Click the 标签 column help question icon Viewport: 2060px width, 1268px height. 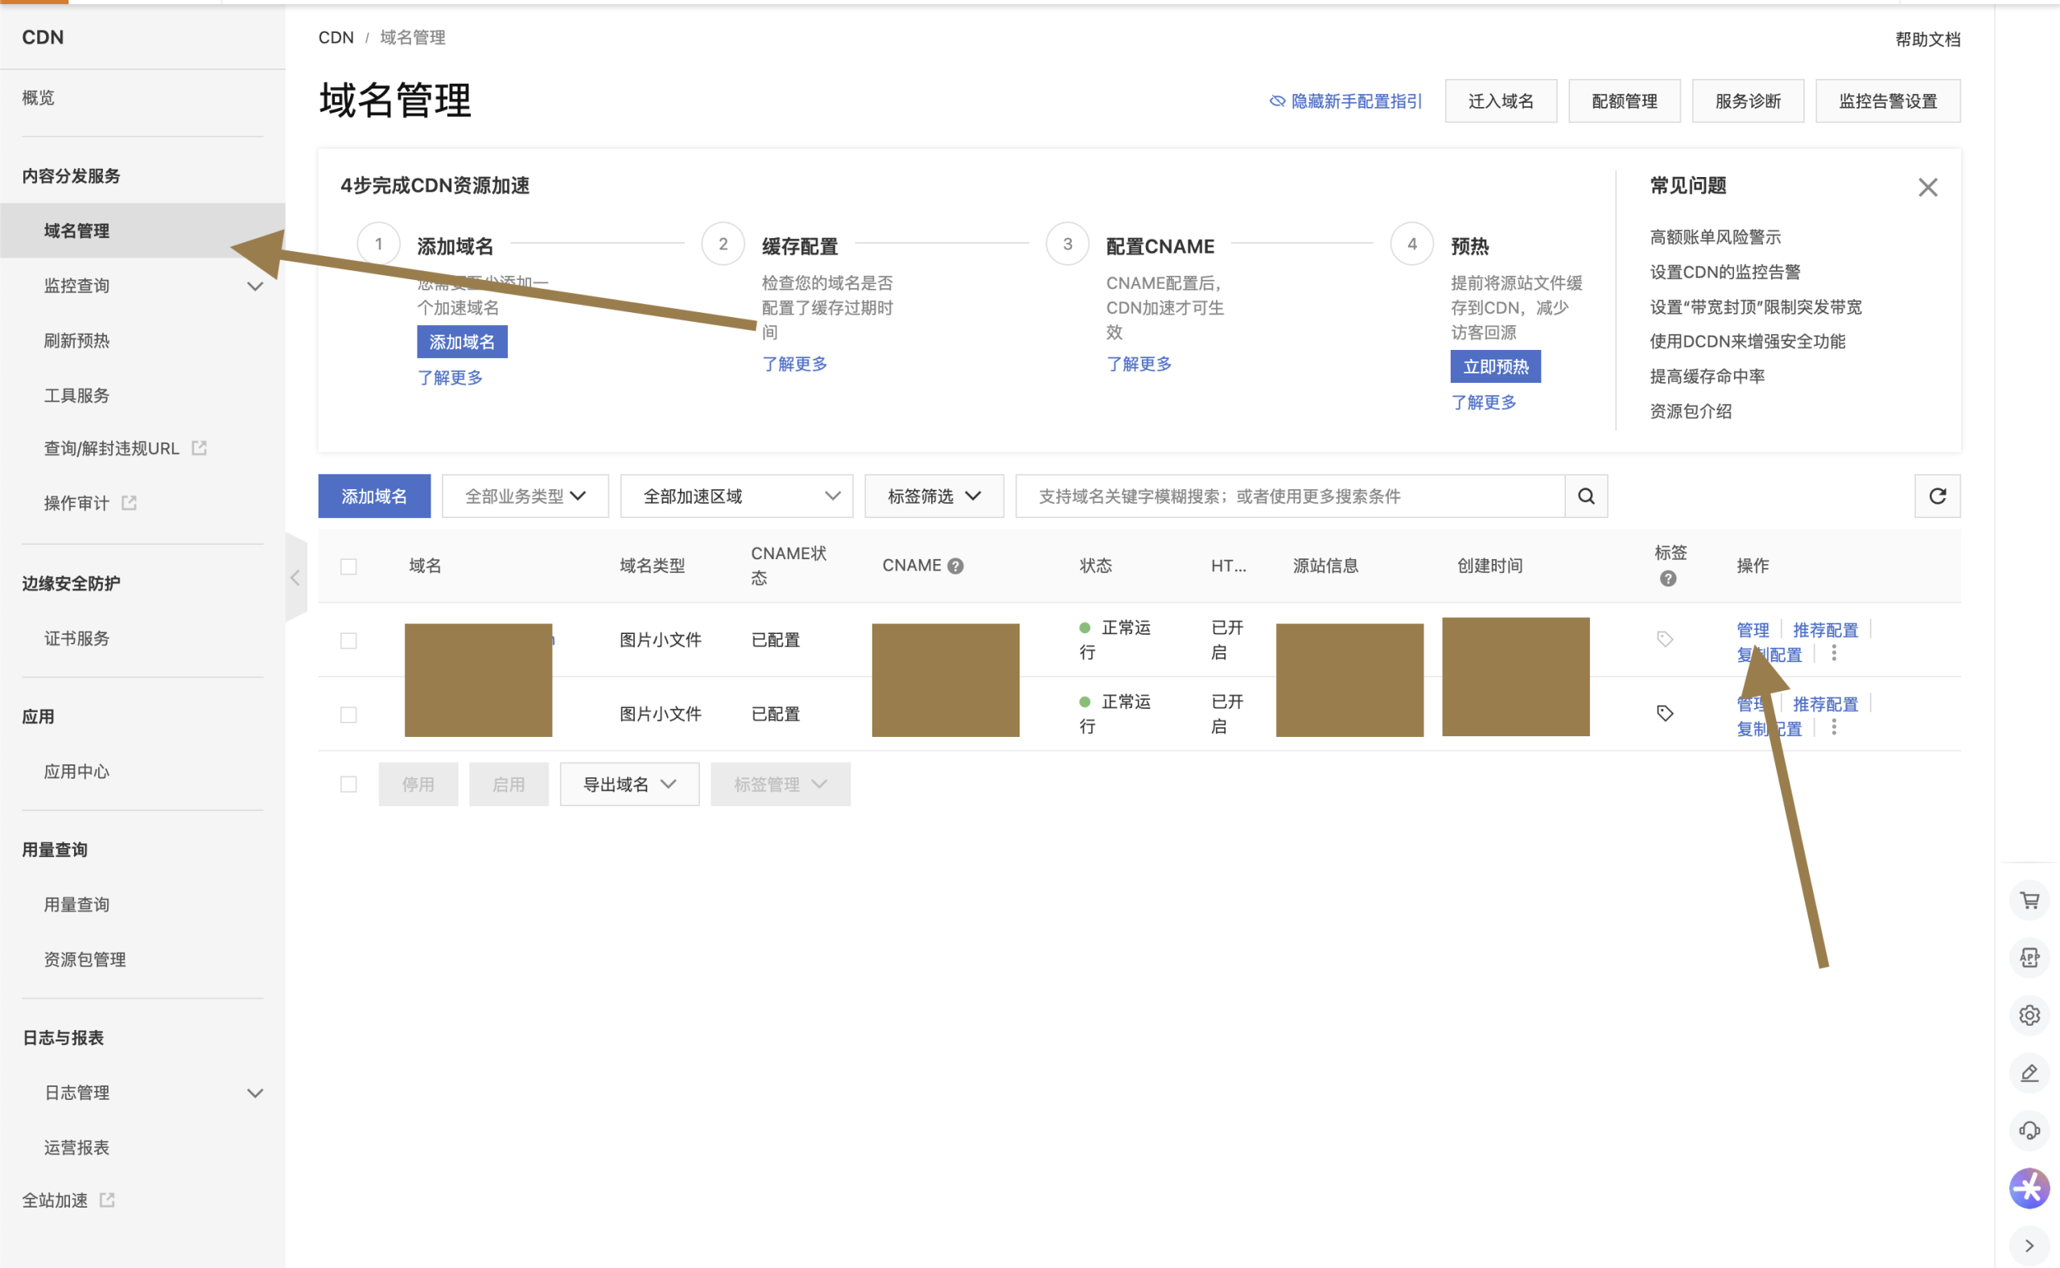(x=1668, y=578)
